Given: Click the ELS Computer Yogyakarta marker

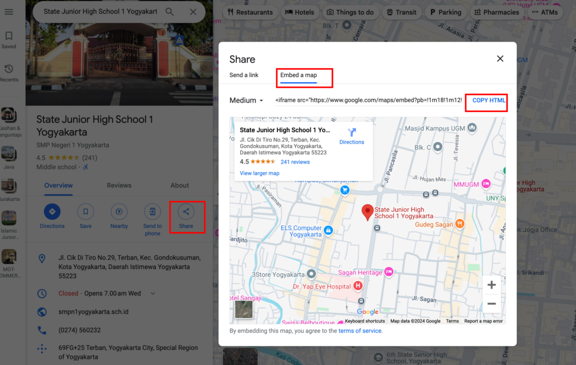Looking at the screenshot, I should click(328, 230).
